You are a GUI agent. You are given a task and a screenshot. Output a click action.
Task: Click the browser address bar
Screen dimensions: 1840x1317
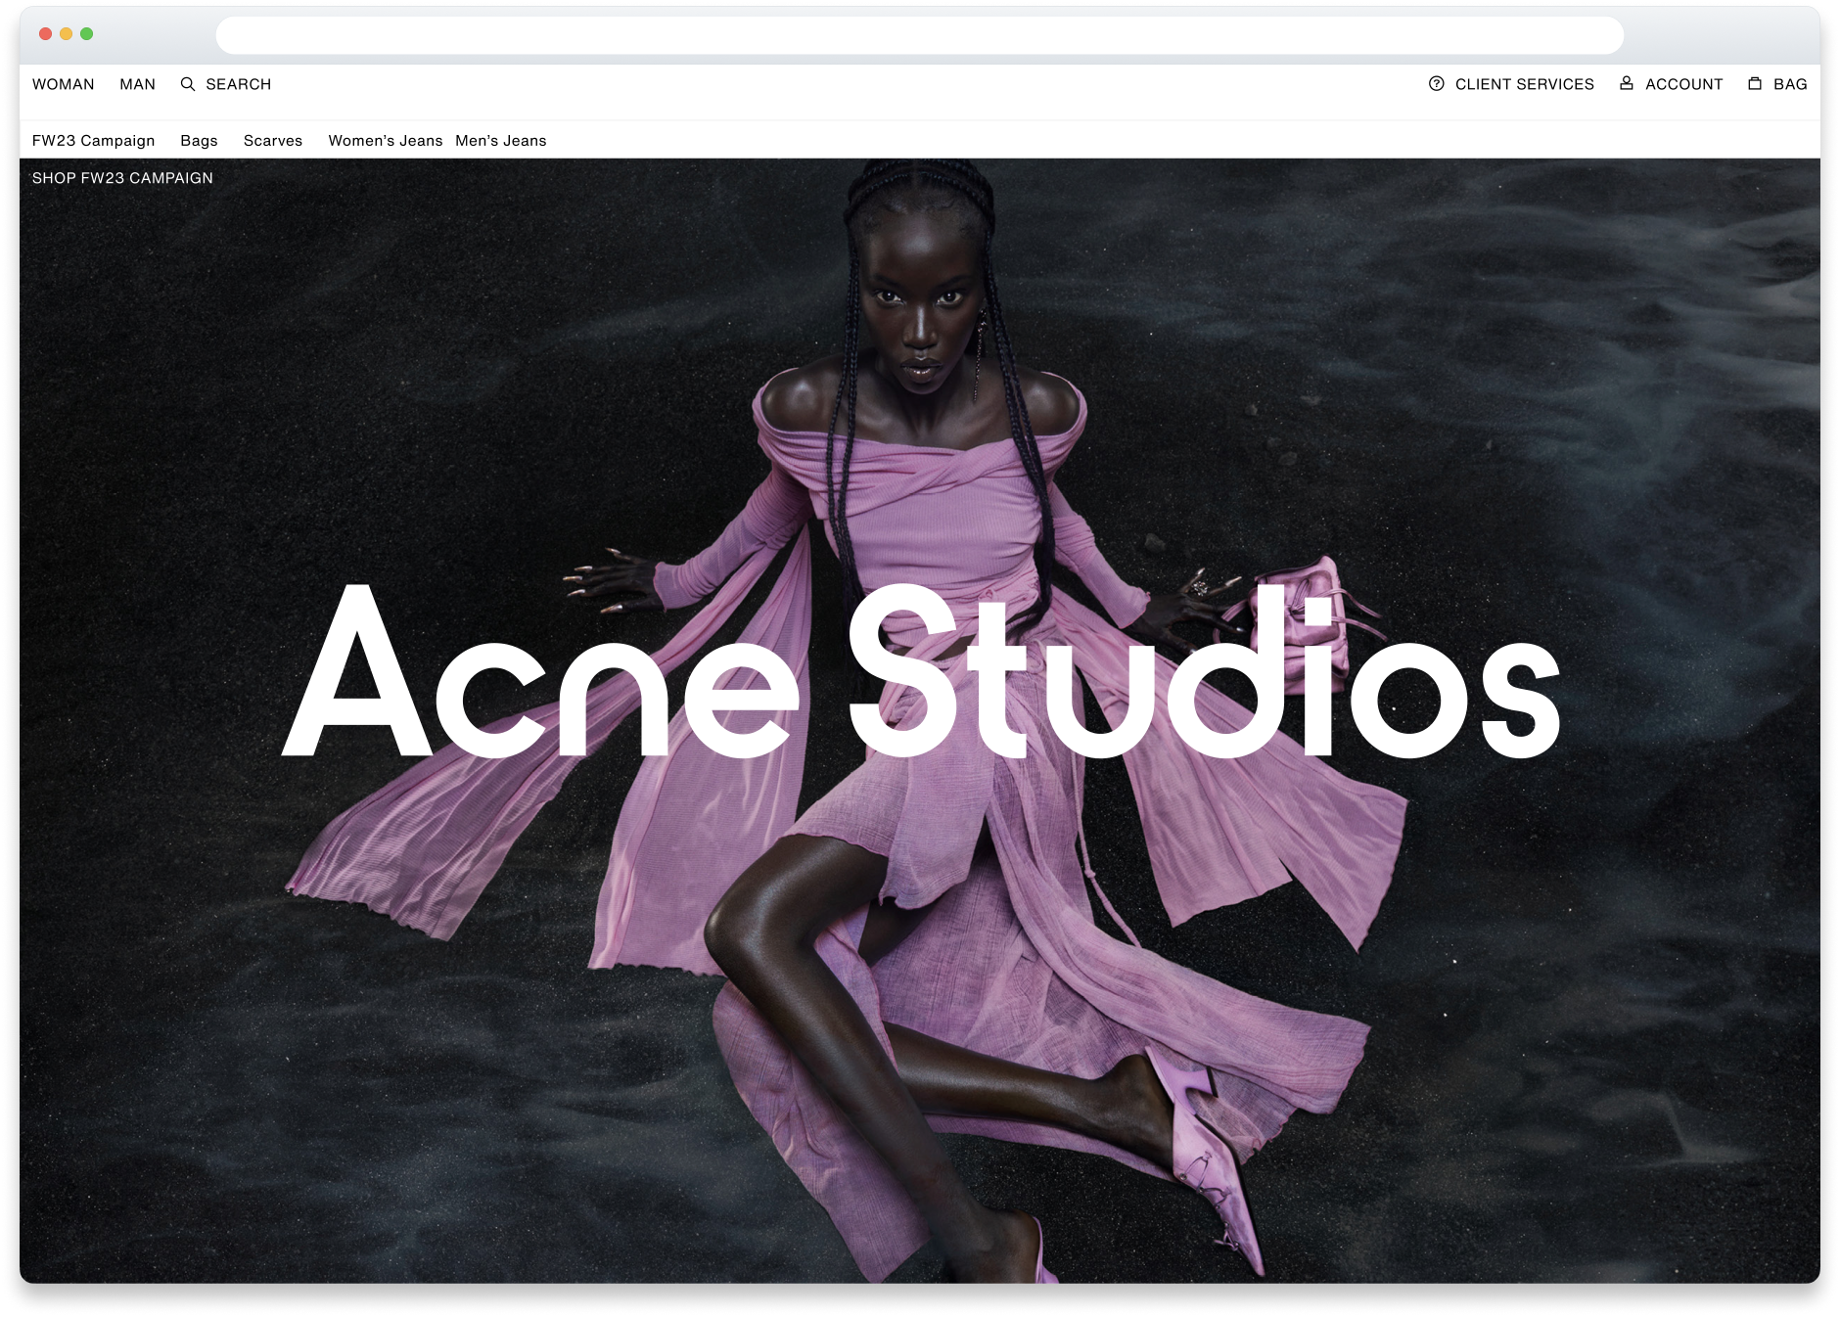920,35
